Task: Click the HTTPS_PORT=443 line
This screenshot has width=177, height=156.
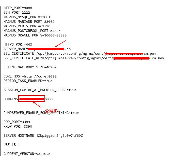Action: click(18, 45)
